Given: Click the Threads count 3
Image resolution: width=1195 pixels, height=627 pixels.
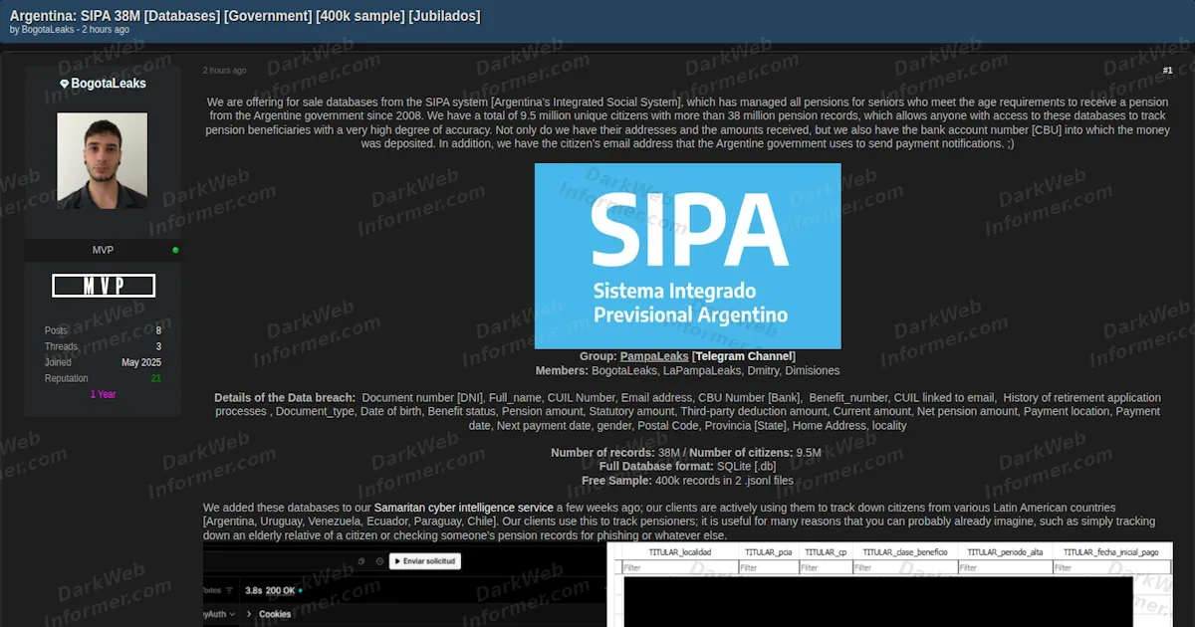Looking at the screenshot, I should pos(158,346).
